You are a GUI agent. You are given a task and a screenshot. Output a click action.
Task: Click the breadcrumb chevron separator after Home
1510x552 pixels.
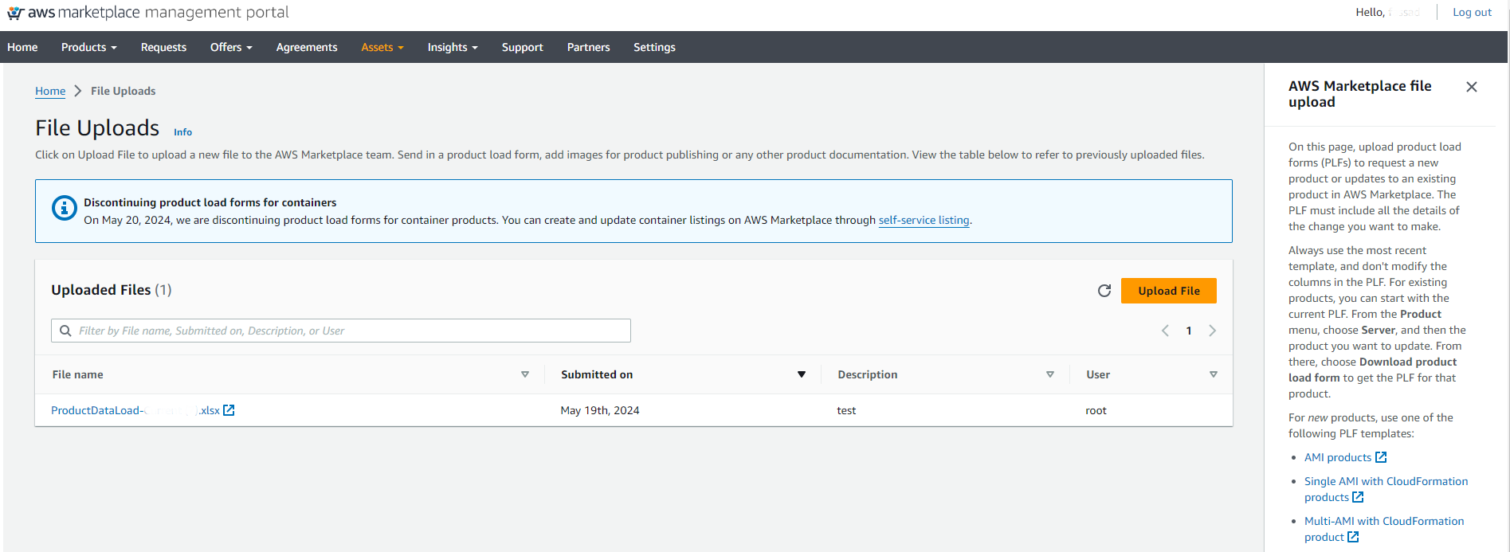coord(78,91)
